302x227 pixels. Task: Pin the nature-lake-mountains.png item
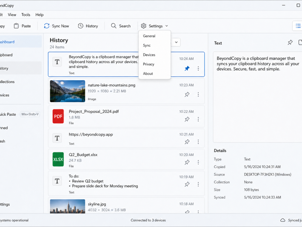point(187,94)
